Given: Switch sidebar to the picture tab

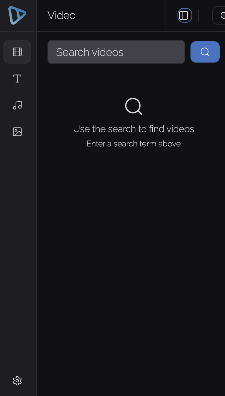Looking at the screenshot, I should pyautogui.click(x=17, y=132).
